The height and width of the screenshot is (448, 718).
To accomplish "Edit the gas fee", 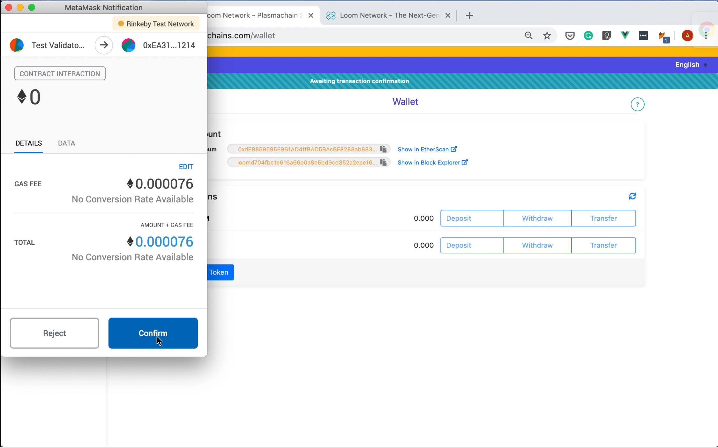I will pyautogui.click(x=186, y=167).
